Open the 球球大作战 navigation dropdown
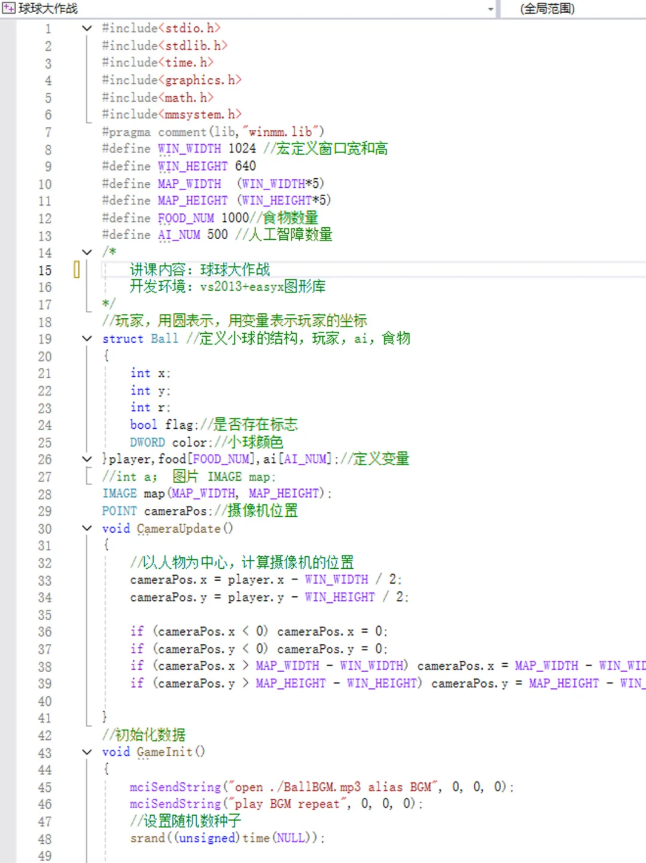This screenshot has height=863, width=646. pos(492,9)
